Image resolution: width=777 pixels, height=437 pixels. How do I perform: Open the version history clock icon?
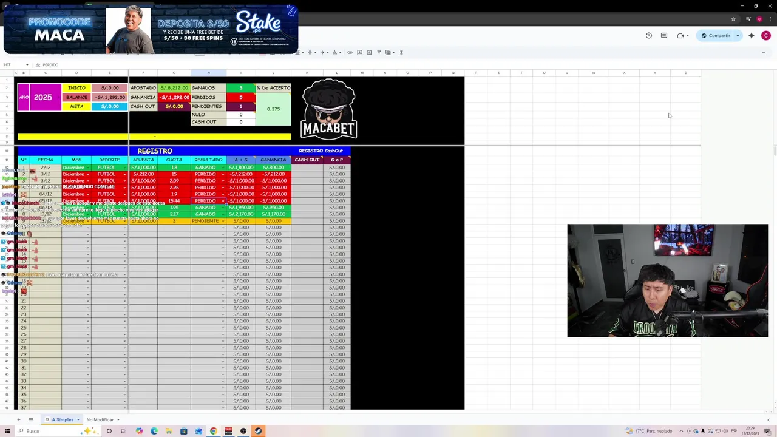coord(648,36)
